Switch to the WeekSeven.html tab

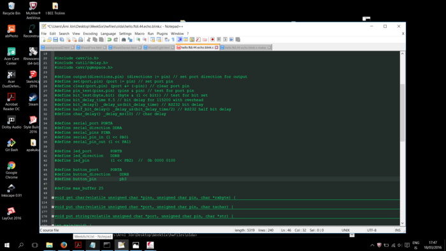click(125, 48)
